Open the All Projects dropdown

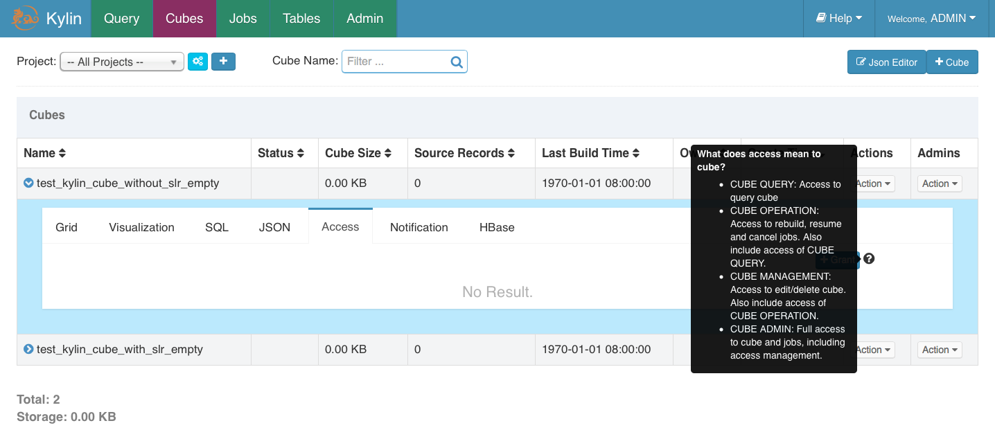point(122,62)
